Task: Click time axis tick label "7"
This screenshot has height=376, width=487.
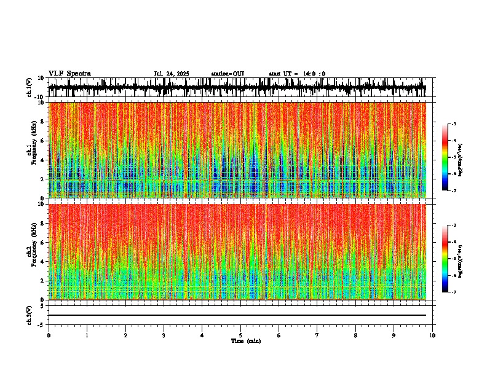Action: pos(317,335)
